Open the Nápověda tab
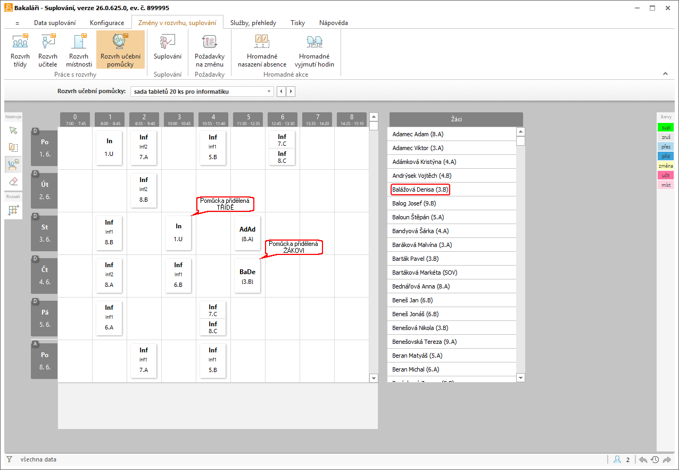The image size is (679, 470). point(334,23)
